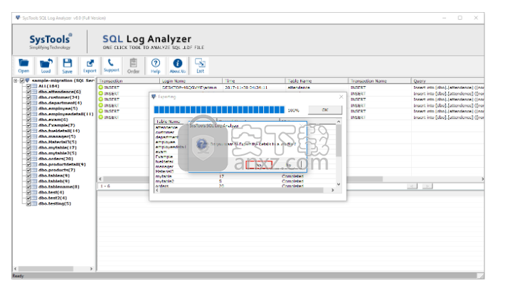Viewport: 510px width, 288px height.
Task: Click the Exporting dialog vertical scrollbar thumb
Action: tap(339, 140)
